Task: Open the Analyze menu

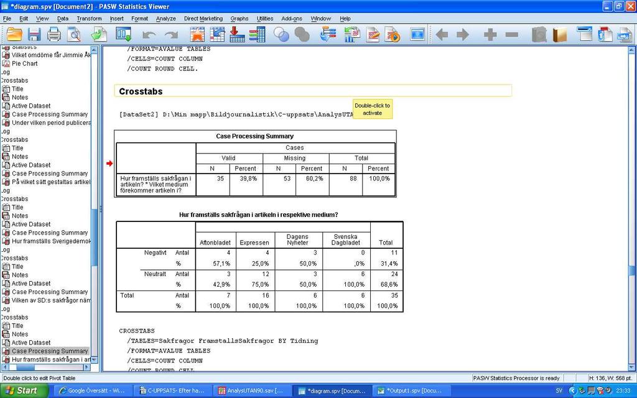Action: (165, 19)
